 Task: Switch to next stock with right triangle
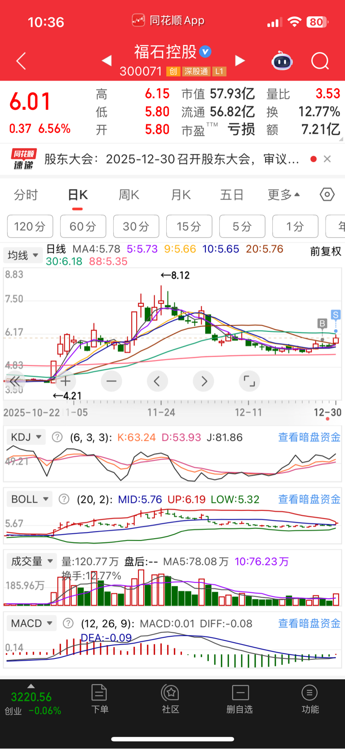[x=240, y=60]
